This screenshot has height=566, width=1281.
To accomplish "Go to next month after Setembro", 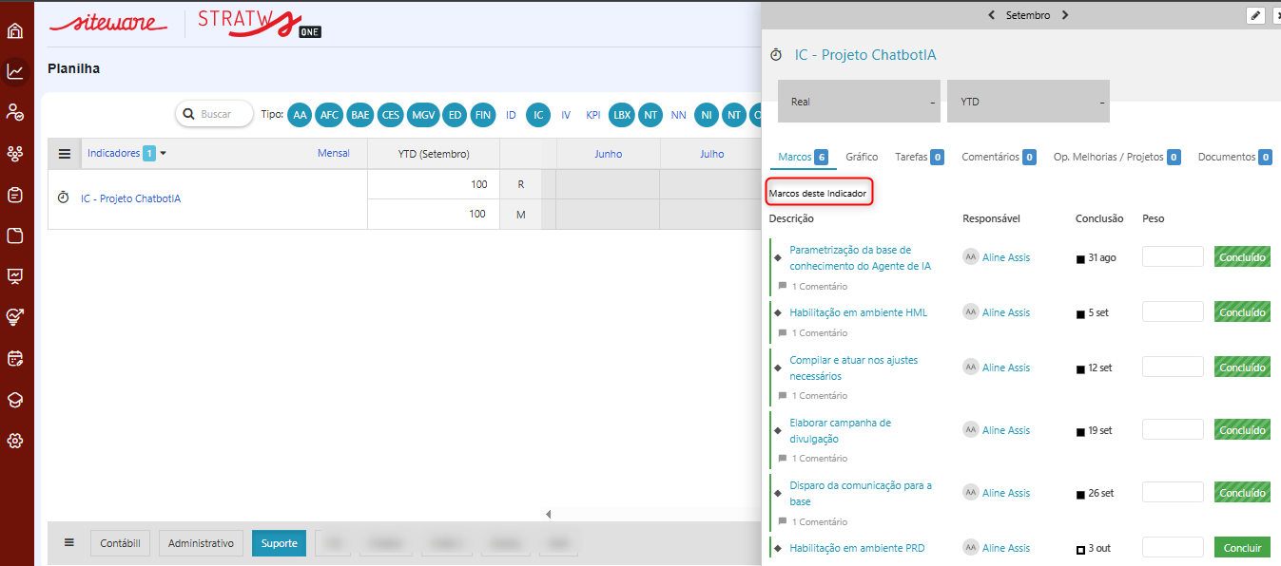I will (1065, 15).
